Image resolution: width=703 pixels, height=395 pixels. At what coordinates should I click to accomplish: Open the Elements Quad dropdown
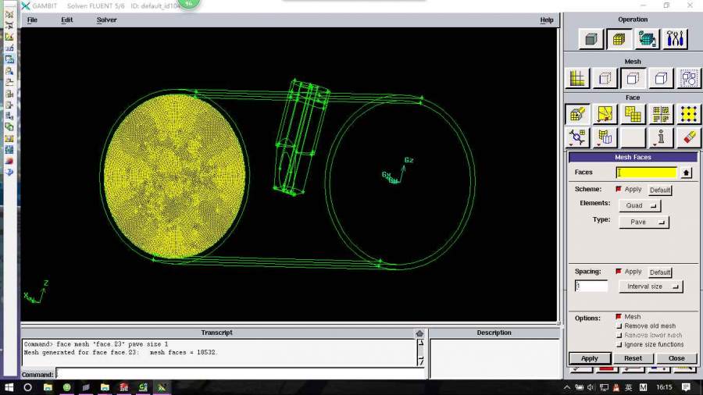coord(639,206)
